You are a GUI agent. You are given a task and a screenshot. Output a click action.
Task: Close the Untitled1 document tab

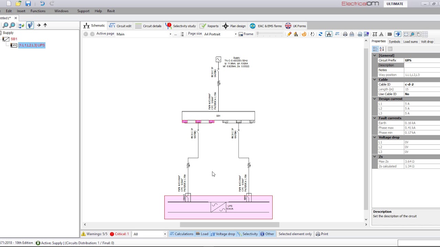(x=15, y=18)
